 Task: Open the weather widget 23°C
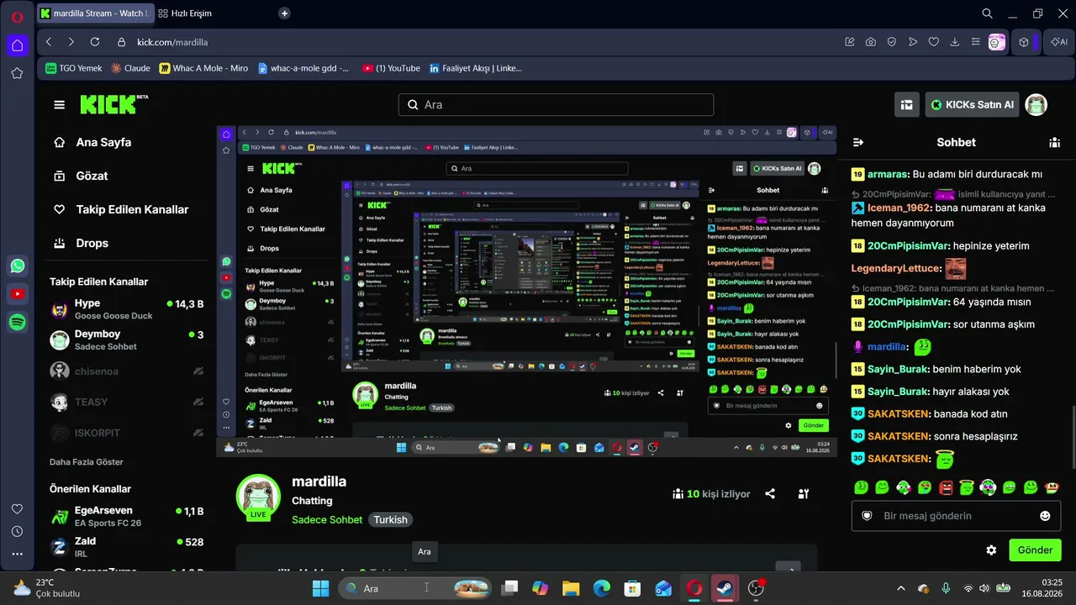click(46, 588)
